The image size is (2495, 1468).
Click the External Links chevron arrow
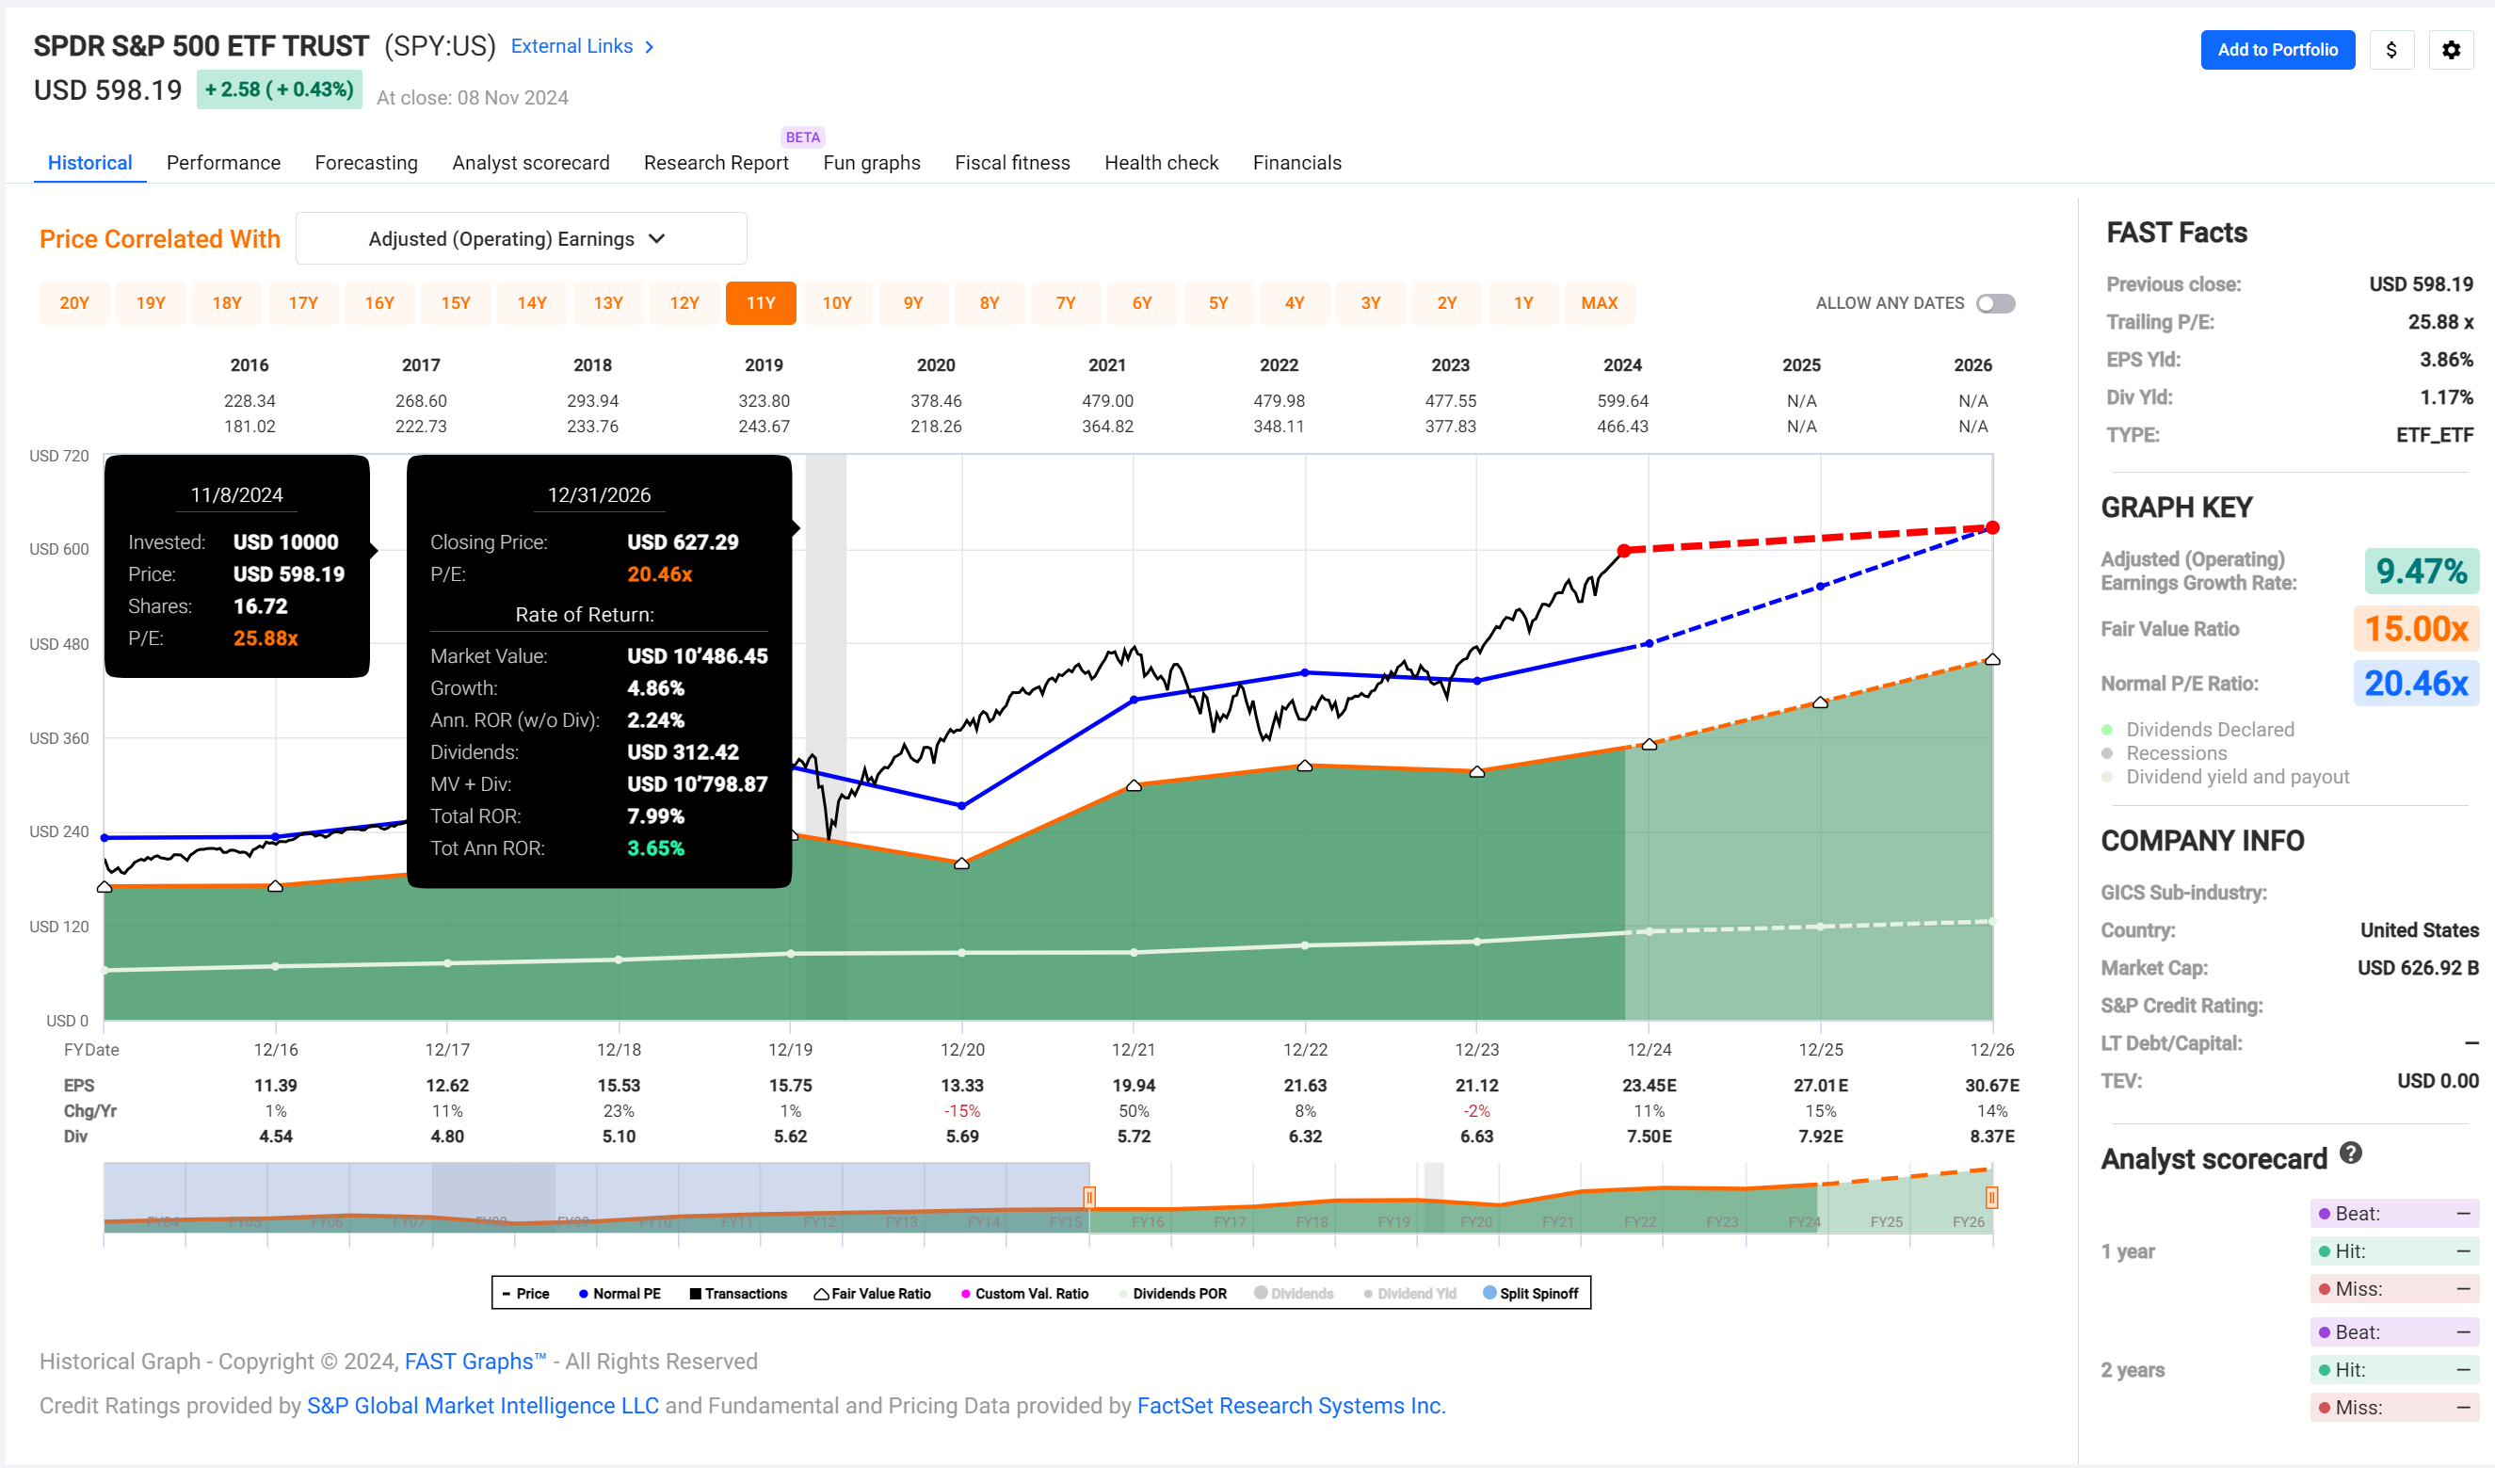click(650, 46)
